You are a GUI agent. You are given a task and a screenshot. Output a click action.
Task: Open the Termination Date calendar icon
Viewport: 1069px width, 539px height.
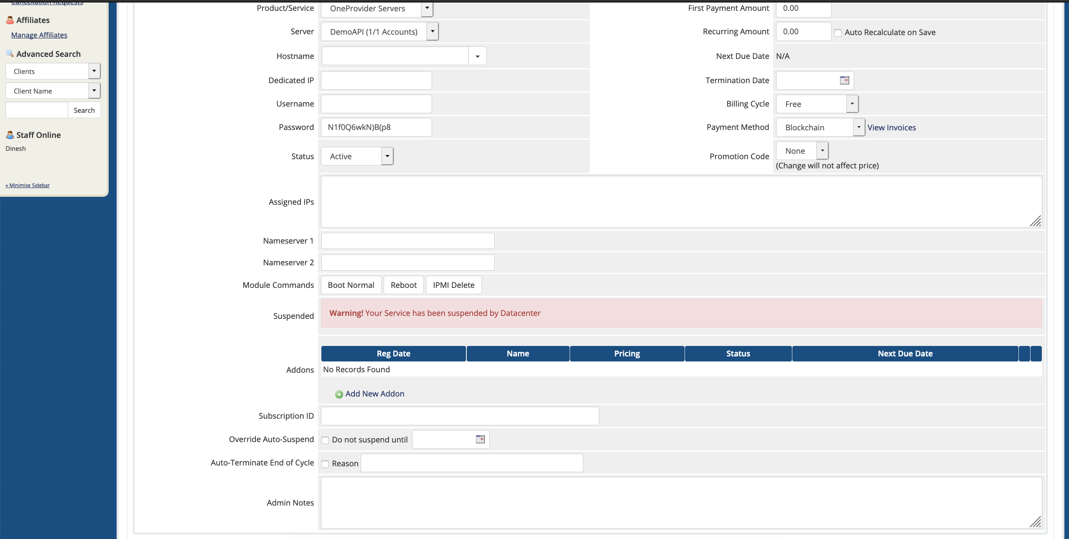[844, 80]
